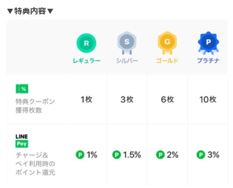Click the P point icon beside 3%
Screen dimensions: 233x188
click(201, 155)
